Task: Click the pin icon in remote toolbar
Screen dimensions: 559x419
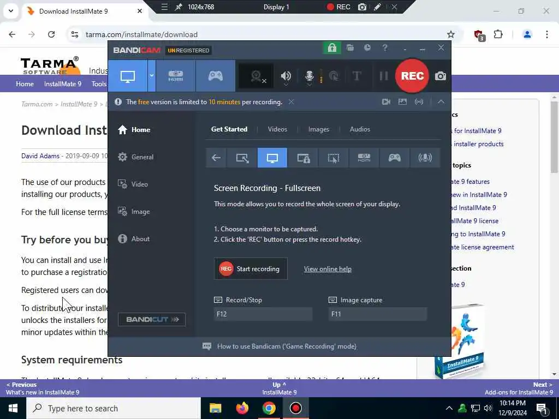Action: pos(179,7)
